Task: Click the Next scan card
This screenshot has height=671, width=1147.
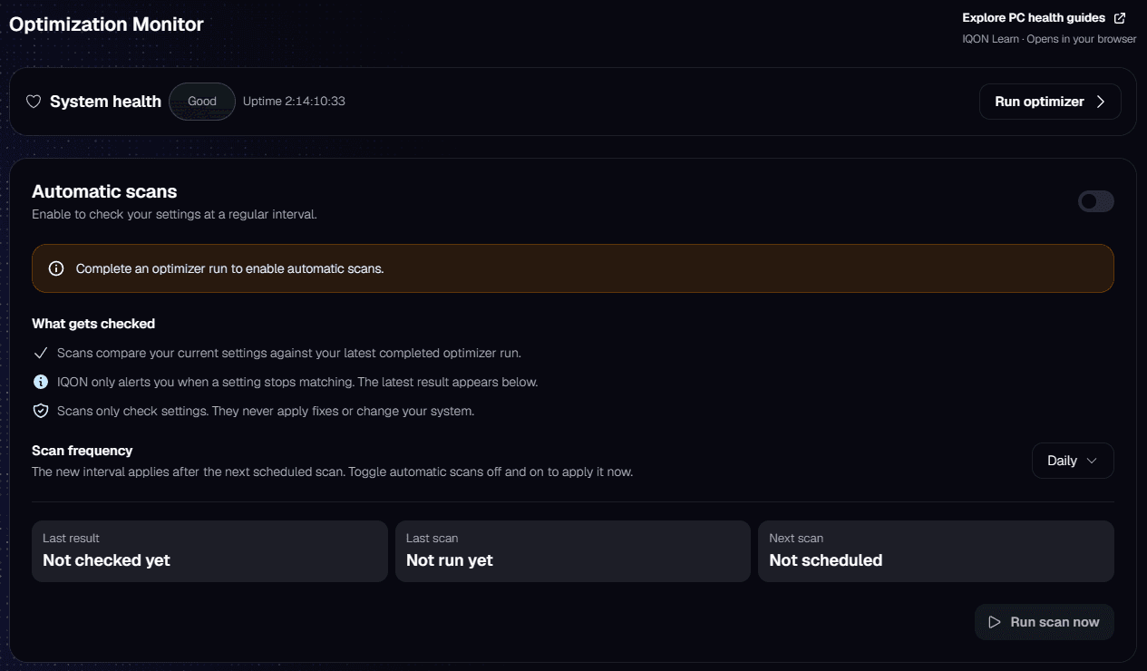Action: [x=936, y=551]
